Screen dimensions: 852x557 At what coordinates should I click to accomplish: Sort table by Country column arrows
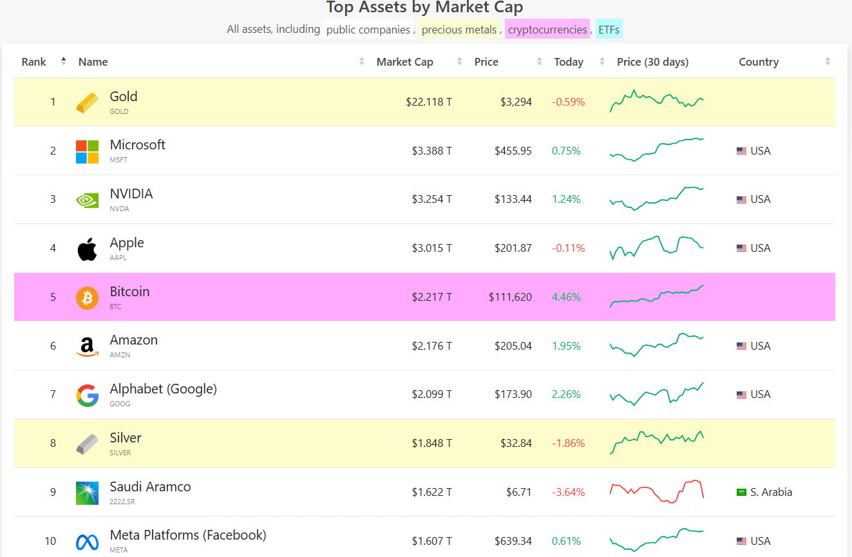coord(827,62)
